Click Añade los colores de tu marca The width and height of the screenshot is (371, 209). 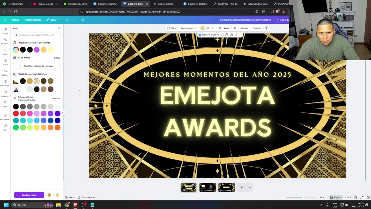37,66
